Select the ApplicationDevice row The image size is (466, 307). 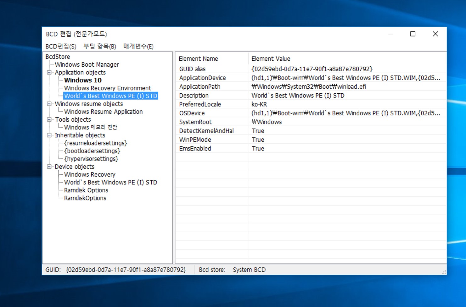[x=311, y=78]
